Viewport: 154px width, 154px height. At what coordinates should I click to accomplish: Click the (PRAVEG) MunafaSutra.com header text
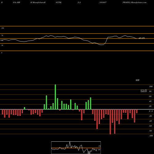[134, 2]
